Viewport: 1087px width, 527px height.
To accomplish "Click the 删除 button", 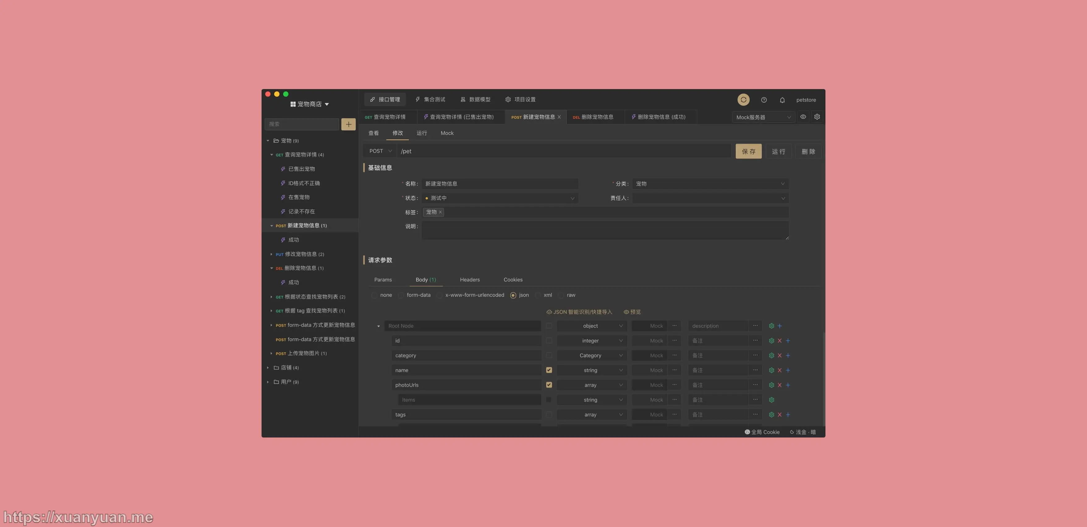I will point(808,151).
